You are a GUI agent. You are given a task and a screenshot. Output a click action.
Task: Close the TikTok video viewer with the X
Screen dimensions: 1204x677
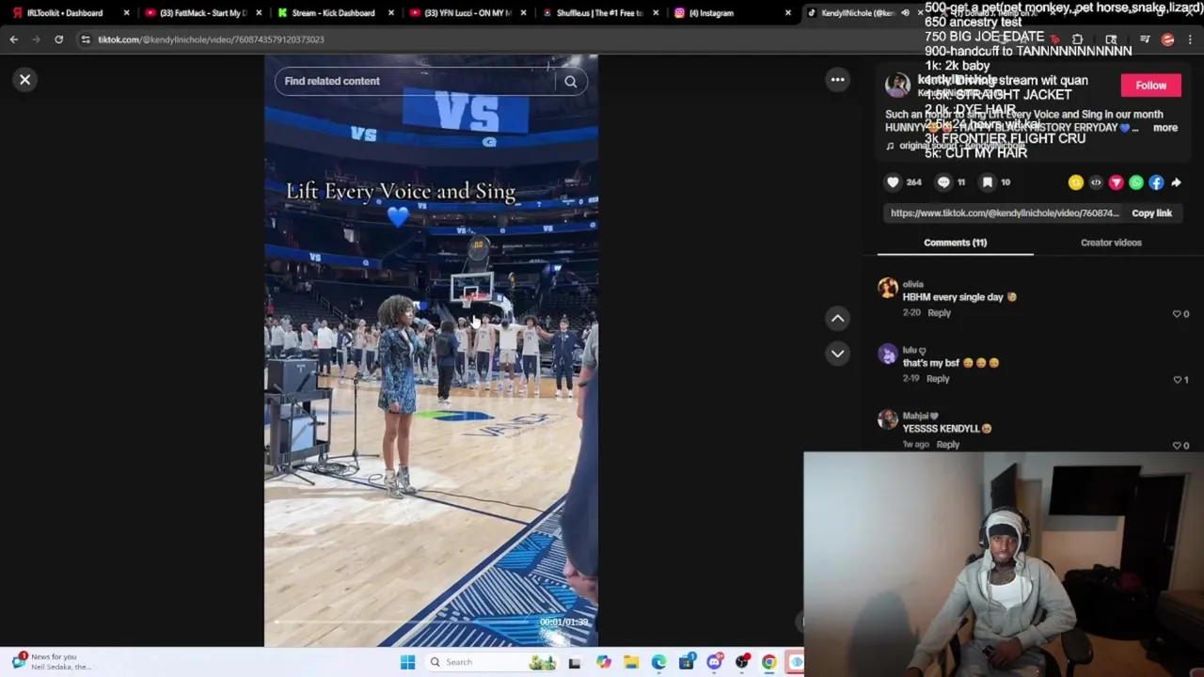[x=25, y=80]
